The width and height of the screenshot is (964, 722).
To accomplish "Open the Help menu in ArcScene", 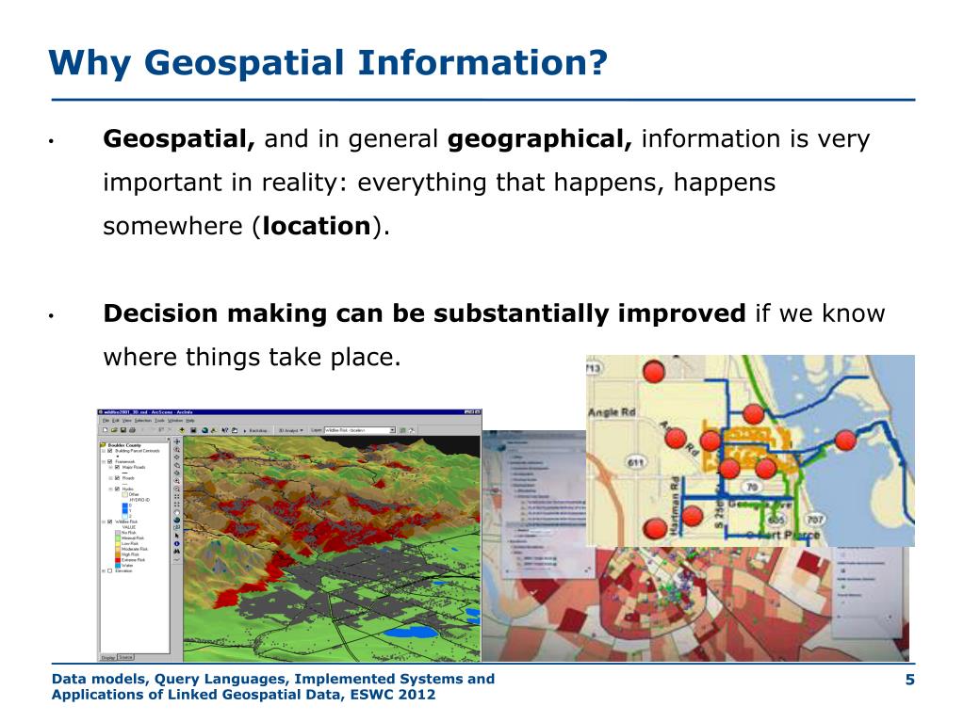I will coord(190,421).
